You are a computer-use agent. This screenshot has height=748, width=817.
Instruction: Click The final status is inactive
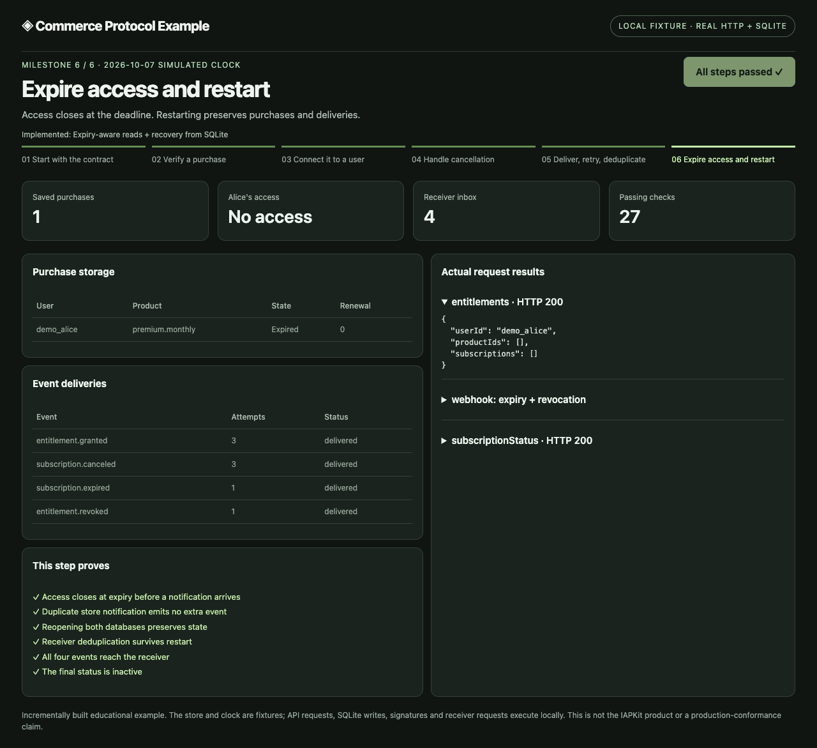pyautogui.click(x=87, y=671)
